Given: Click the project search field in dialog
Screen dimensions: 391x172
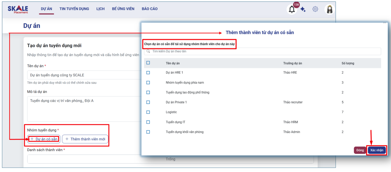Looking at the screenshot, I should pos(263,51).
